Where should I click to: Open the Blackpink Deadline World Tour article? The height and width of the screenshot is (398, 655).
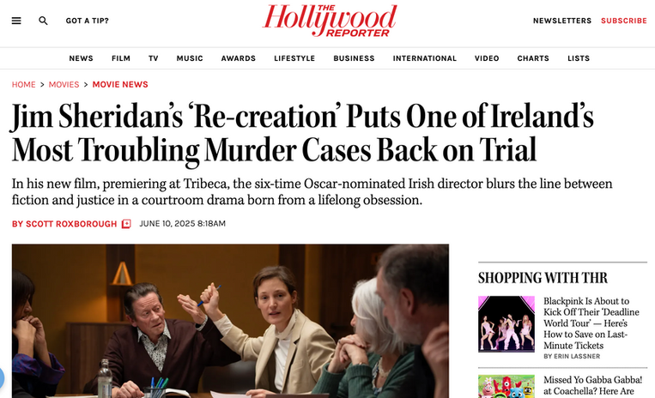click(x=591, y=323)
